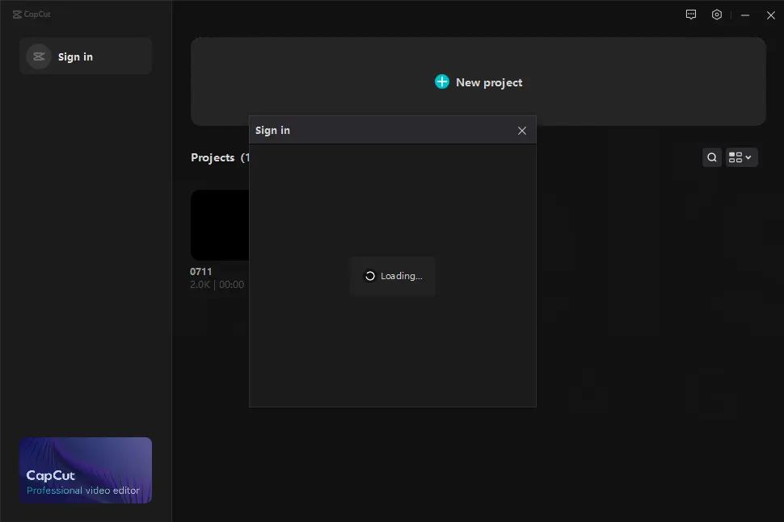Select the project name 0711
784x522 pixels.
pyautogui.click(x=201, y=271)
